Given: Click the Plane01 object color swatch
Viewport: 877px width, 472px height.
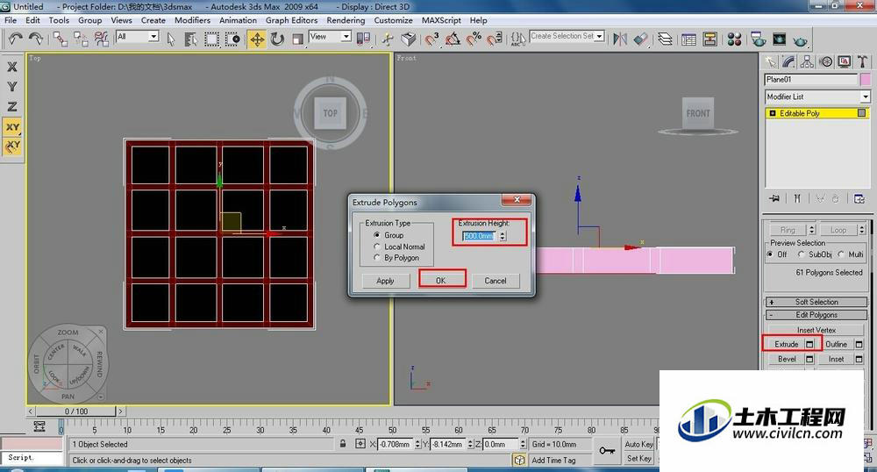Looking at the screenshot, I should pos(866,80).
